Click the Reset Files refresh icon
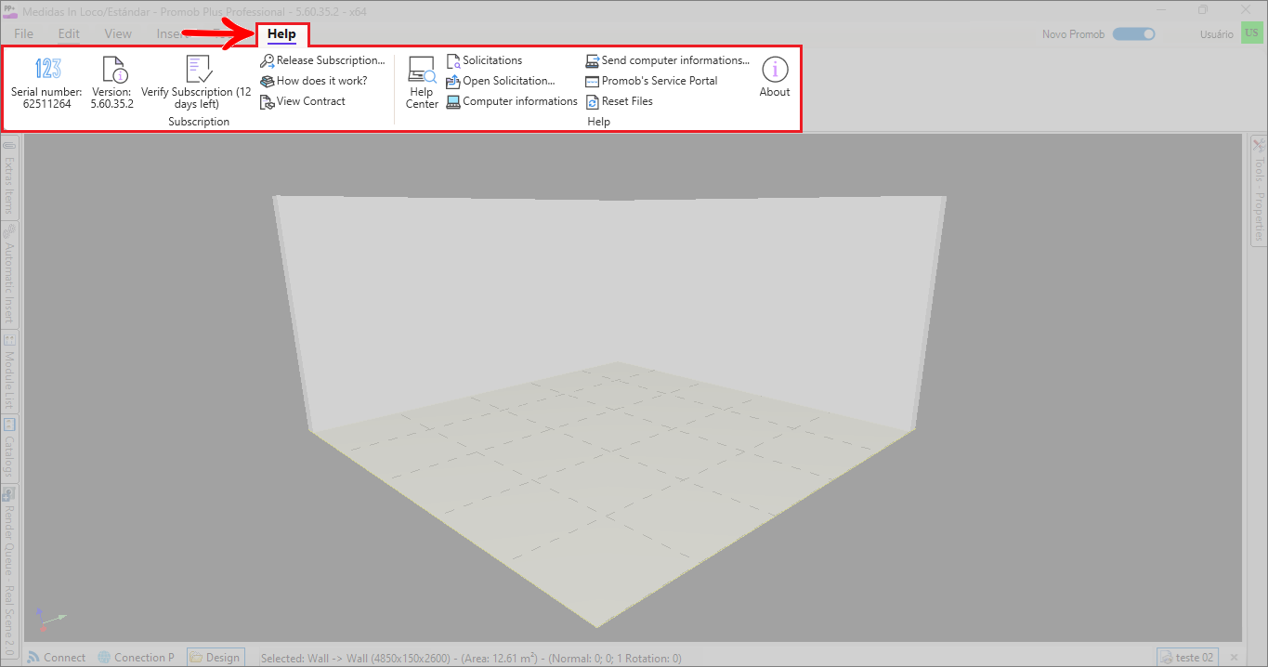Image resolution: width=1268 pixels, height=667 pixels. pyautogui.click(x=593, y=101)
